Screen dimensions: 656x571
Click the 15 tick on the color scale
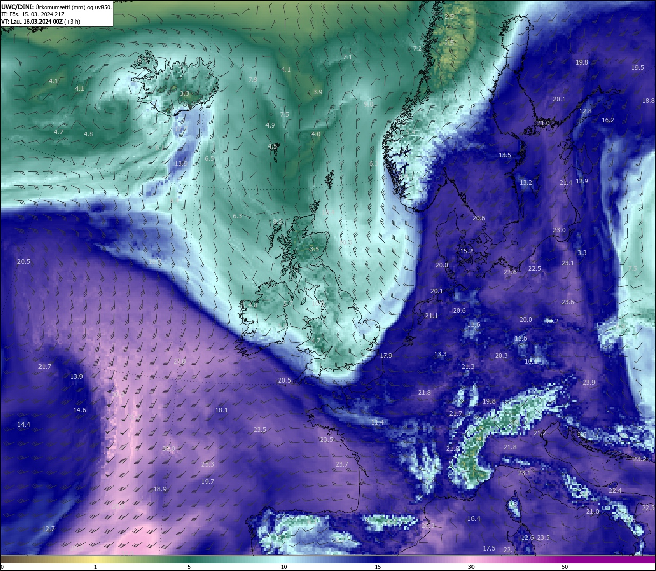(x=378, y=567)
